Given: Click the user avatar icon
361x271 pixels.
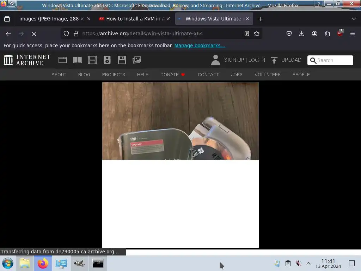Looking at the screenshot, I should click(215, 60).
